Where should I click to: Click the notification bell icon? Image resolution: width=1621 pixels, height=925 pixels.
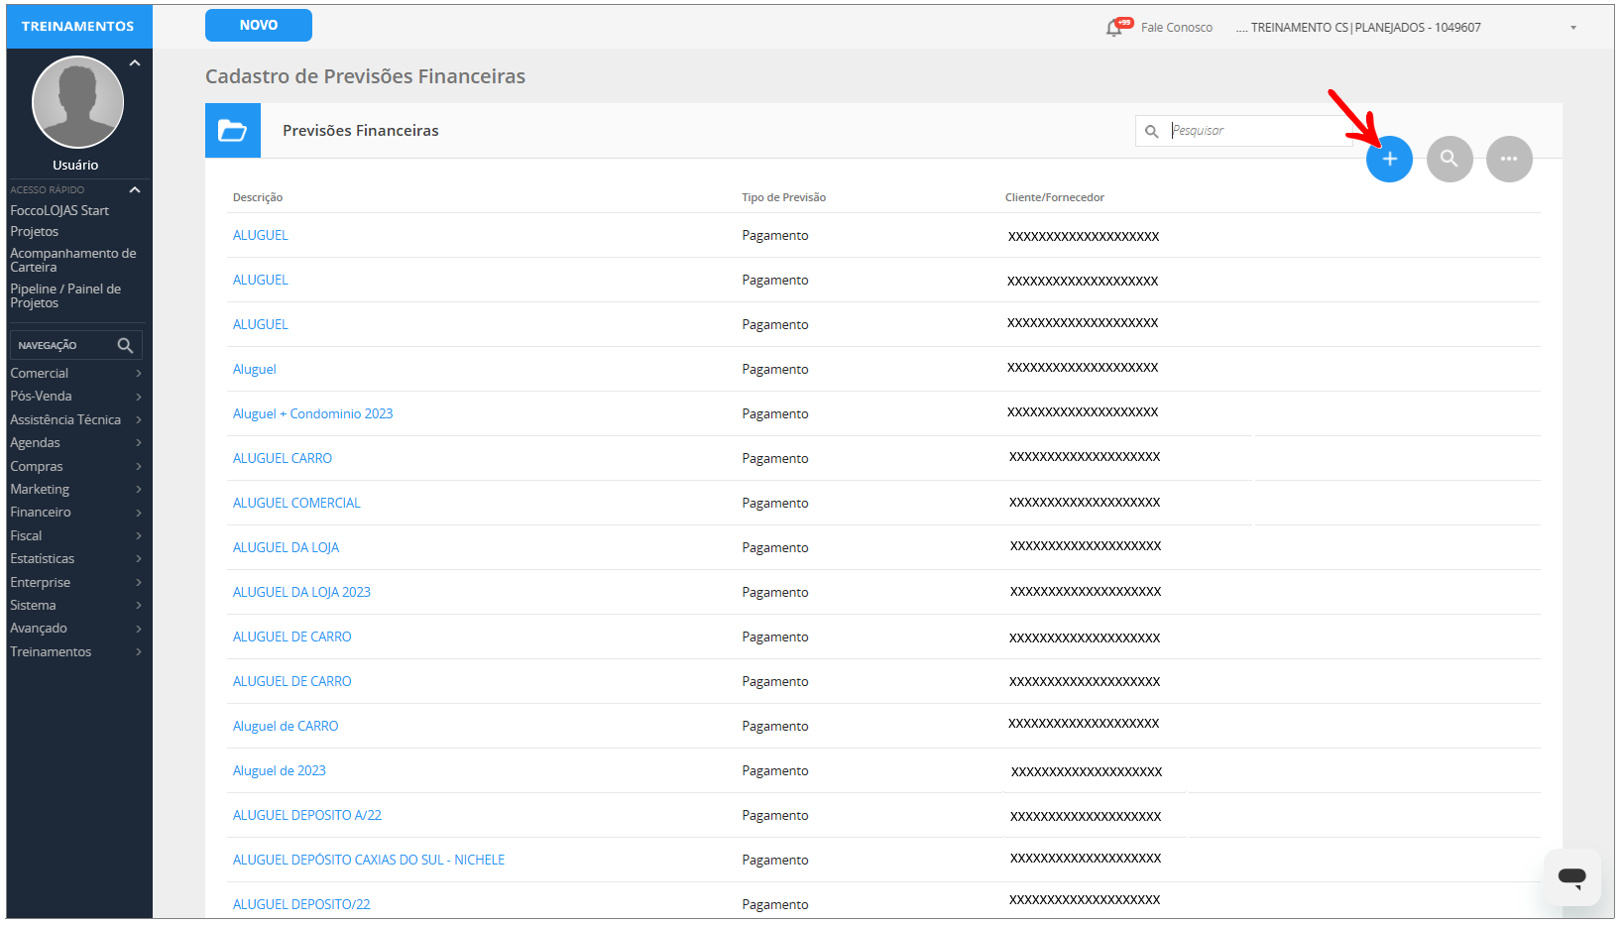point(1115,28)
